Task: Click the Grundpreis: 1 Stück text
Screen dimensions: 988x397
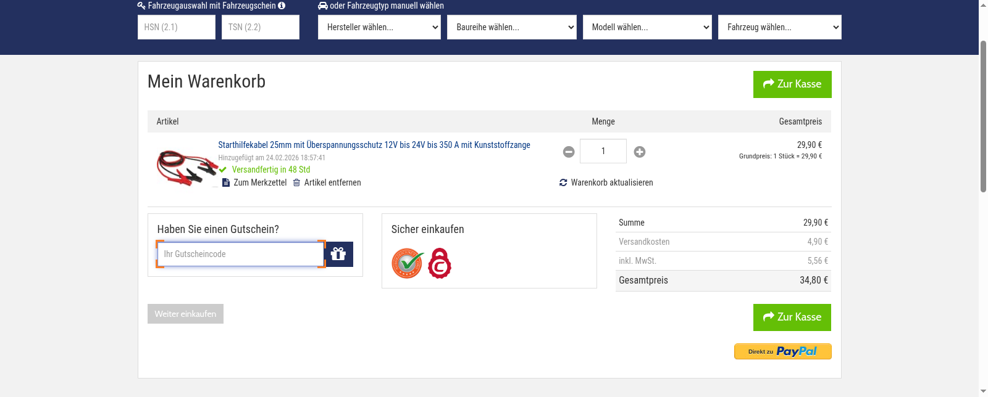Action: click(781, 156)
